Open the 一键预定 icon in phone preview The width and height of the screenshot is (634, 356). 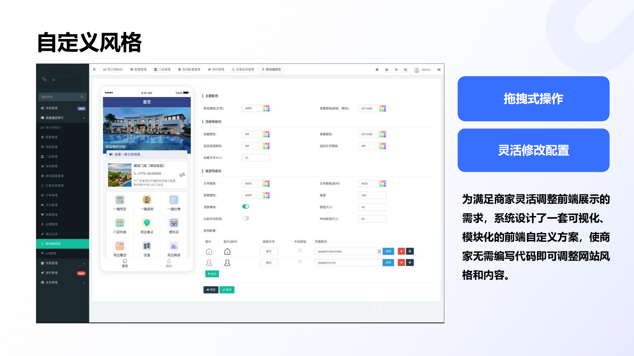point(120,200)
